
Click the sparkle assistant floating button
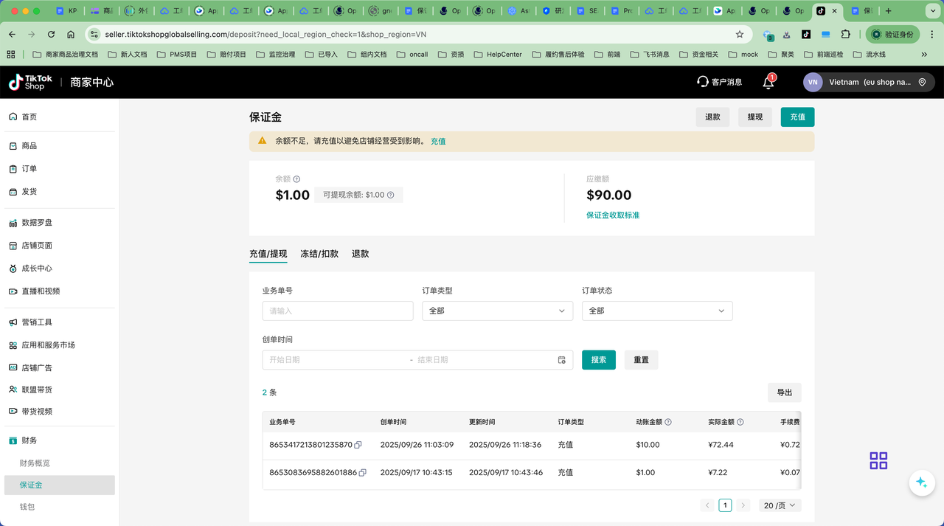click(x=920, y=482)
